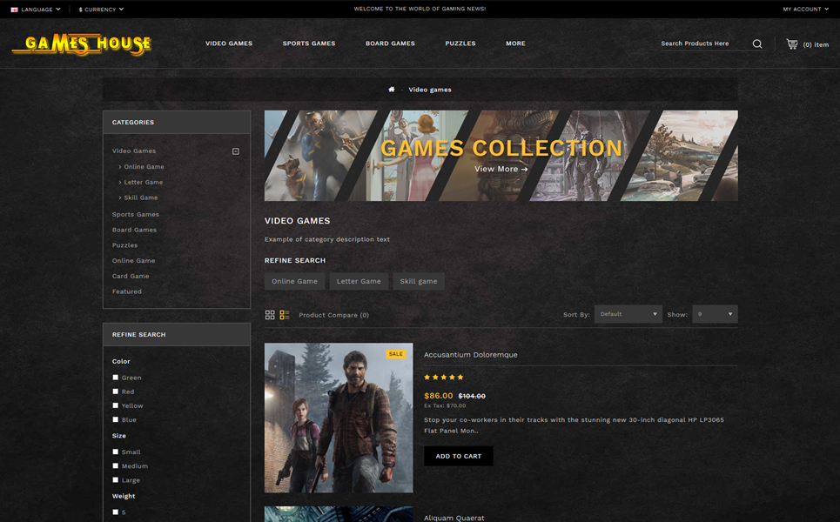Open the Sports Games menu
Screen dimensions: 840x522
(x=309, y=43)
